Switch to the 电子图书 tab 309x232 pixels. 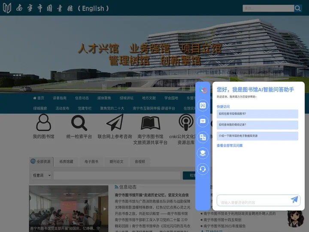point(91,162)
